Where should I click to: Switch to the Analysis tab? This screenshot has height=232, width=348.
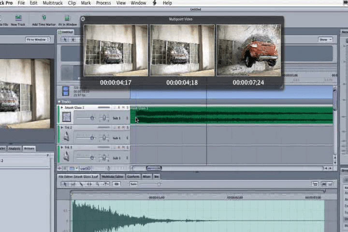[x=14, y=148]
